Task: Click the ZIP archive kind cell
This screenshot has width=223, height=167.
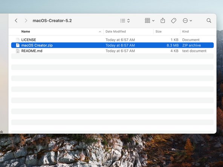Action: click(192, 45)
